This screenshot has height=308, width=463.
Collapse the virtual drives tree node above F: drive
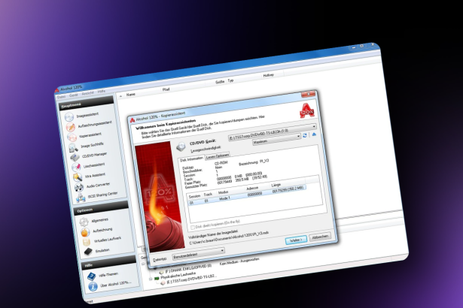[143, 264]
